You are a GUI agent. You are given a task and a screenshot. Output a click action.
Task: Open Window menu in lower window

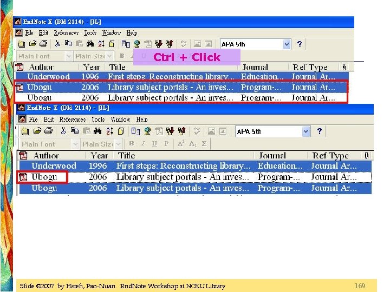(x=120, y=120)
